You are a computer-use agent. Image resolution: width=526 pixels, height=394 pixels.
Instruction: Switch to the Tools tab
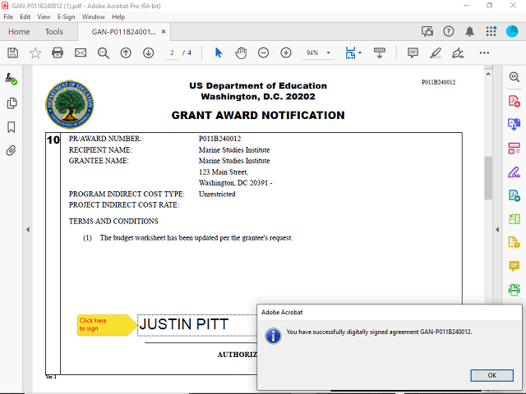(54, 32)
